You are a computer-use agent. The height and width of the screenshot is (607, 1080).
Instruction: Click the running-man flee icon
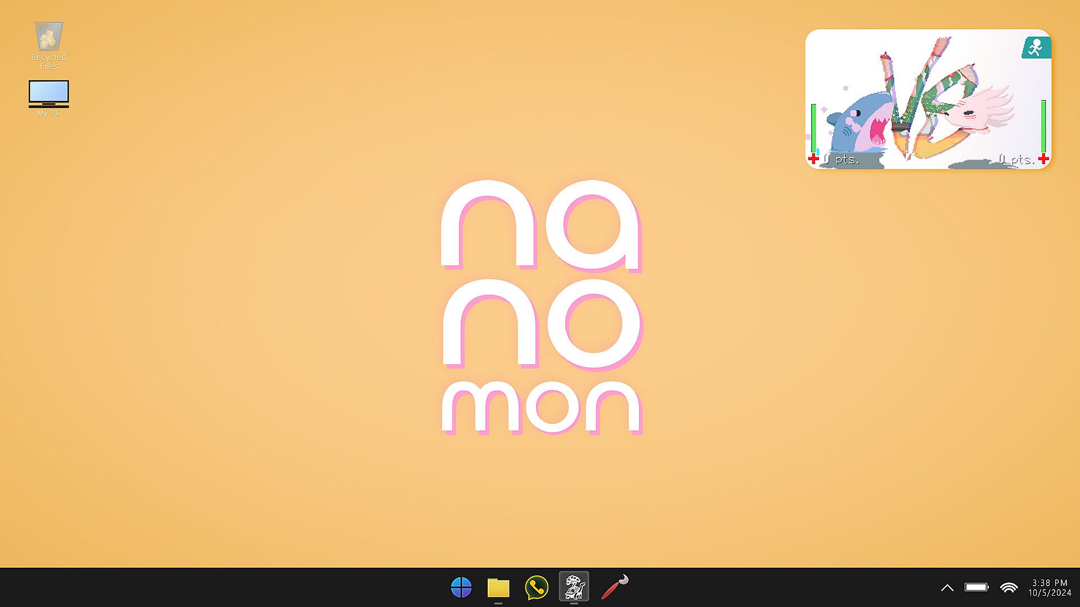coord(1036,48)
